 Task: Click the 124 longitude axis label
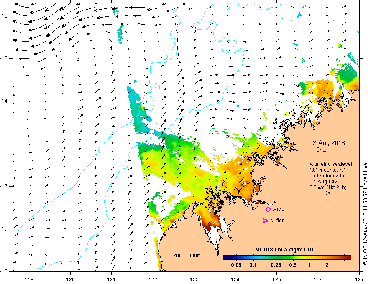tap(235, 279)
